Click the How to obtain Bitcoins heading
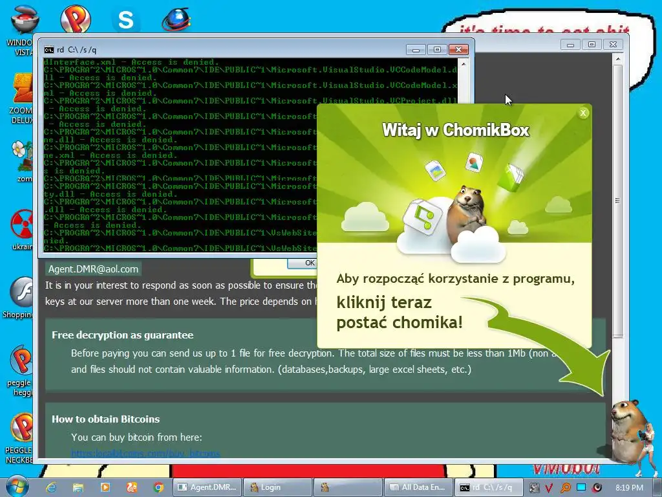The image size is (662, 497). coord(105,419)
